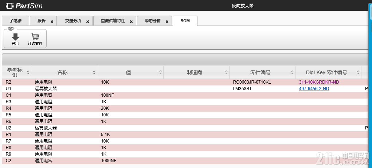Click the 5.1K value in R1 row

tap(106, 135)
